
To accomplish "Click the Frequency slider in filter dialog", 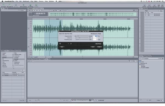I will pyautogui.click(x=83, y=36).
